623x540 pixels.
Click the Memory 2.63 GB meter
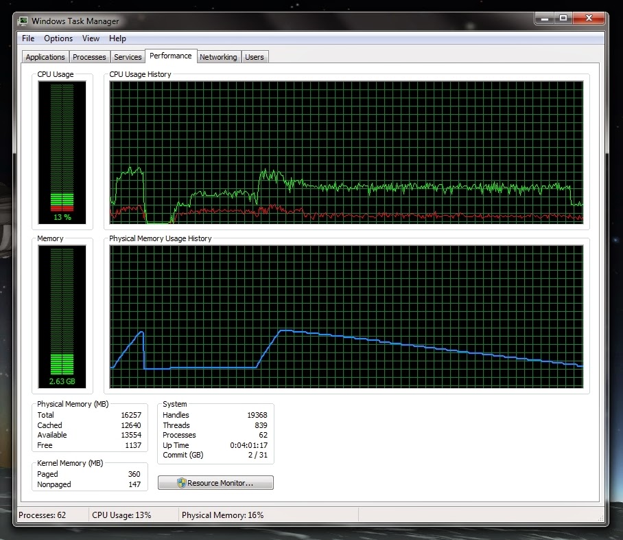(62, 316)
